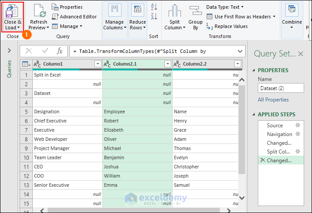Select the Column1 header

pyautogui.click(x=68, y=64)
